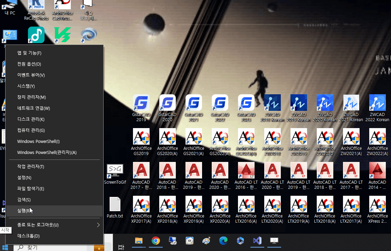The height and width of the screenshot is (251, 391).
Task: Select the ArchiOffice ZW2022(A) icon
Action: pyautogui.click(x=377, y=142)
